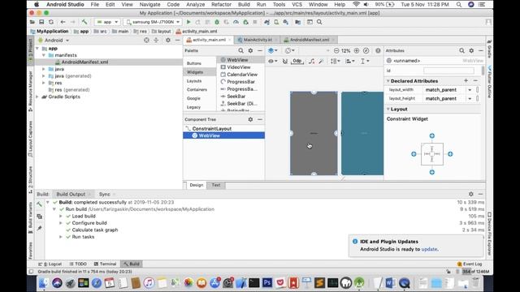Click the bottom constraint plus handle
The width and height of the screenshot is (520, 292).
click(x=431, y=172)
